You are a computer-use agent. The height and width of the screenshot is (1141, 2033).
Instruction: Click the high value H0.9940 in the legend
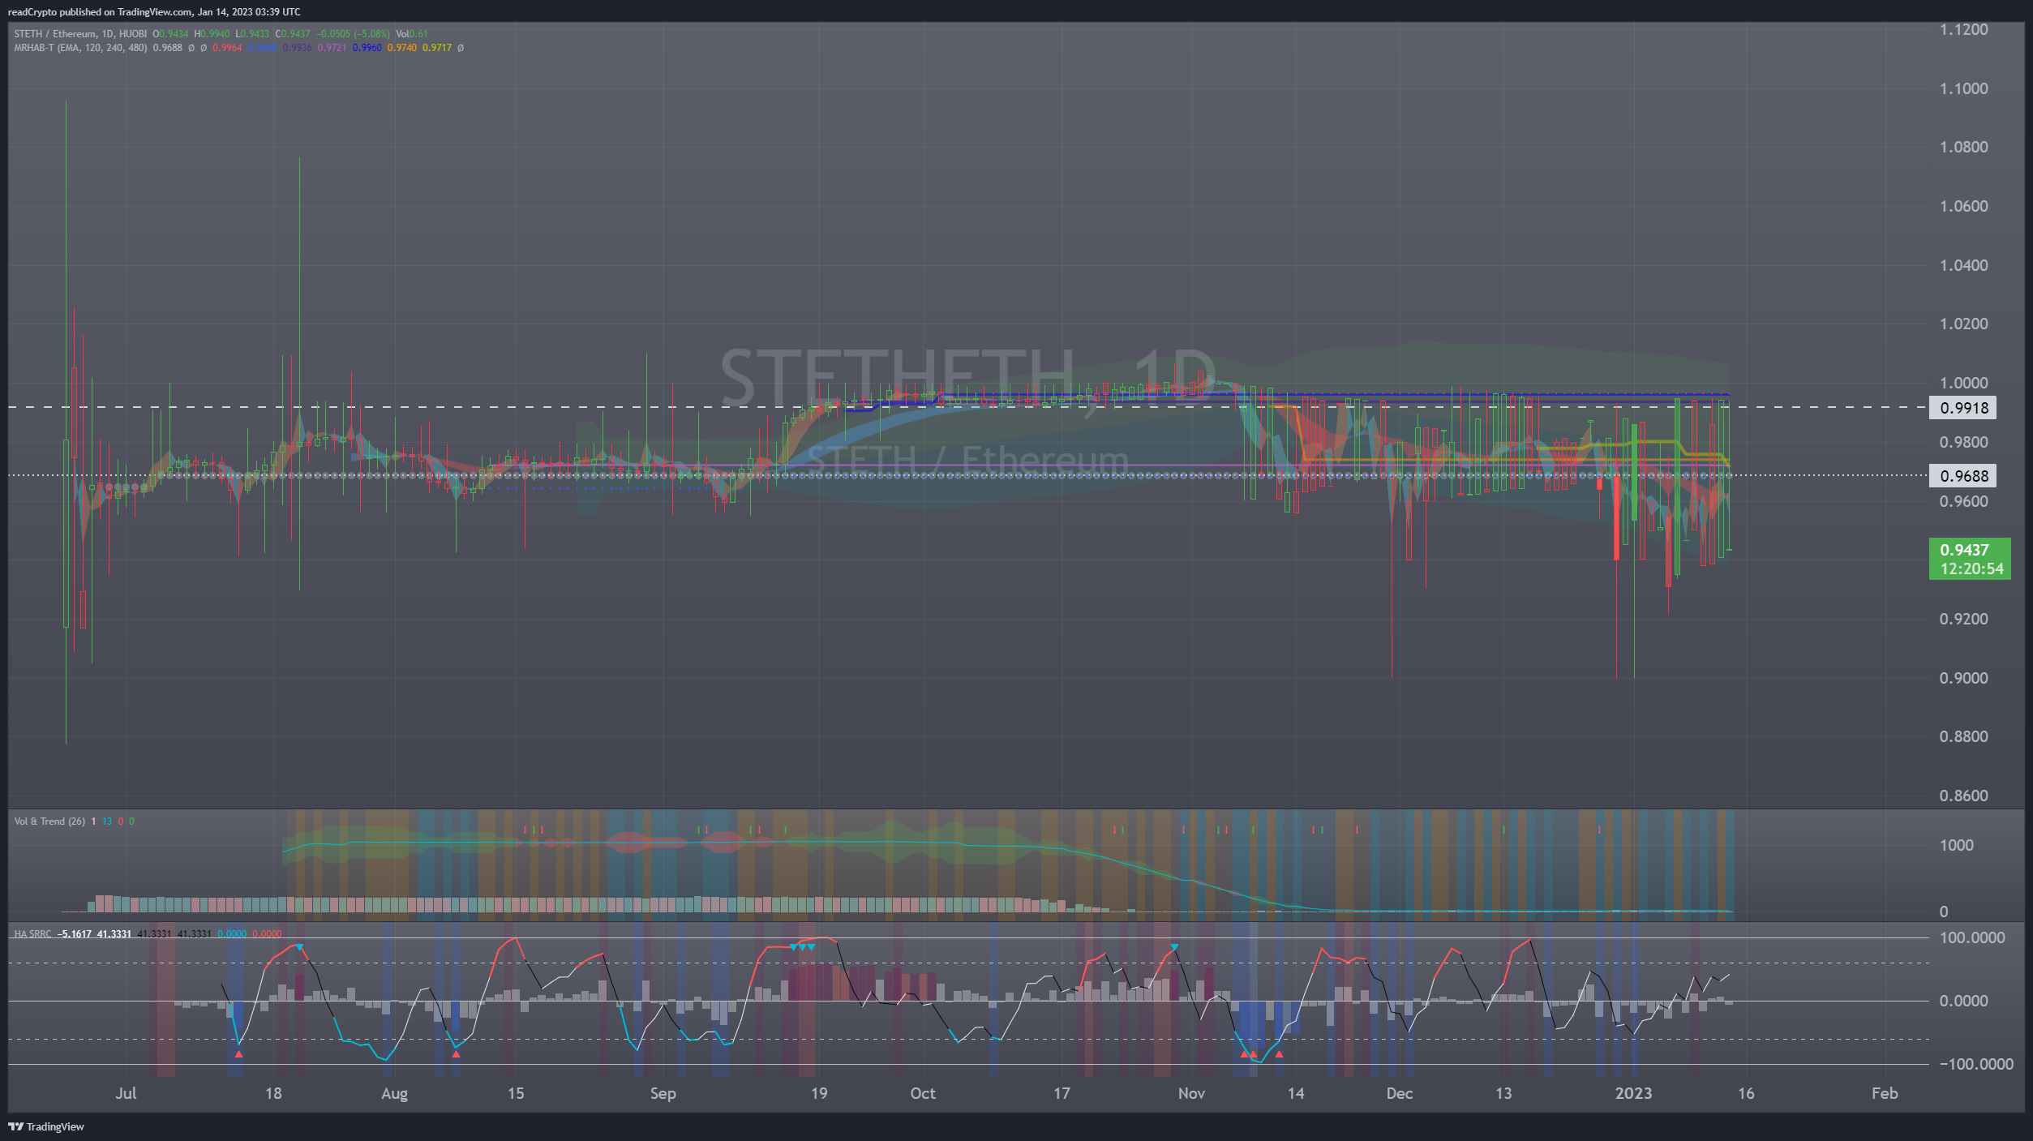212,34
